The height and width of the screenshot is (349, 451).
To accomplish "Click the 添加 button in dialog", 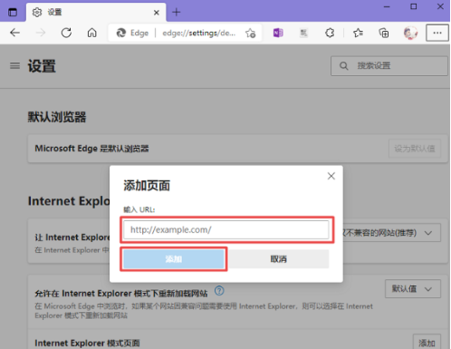I will (x=174, y=259).
